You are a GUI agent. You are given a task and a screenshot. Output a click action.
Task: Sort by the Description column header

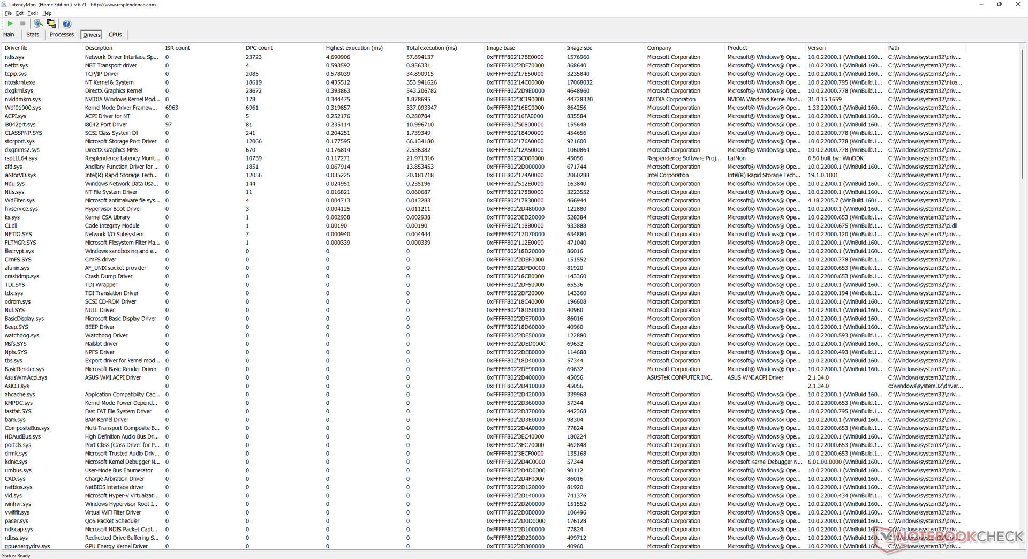[x=123, y=48]
